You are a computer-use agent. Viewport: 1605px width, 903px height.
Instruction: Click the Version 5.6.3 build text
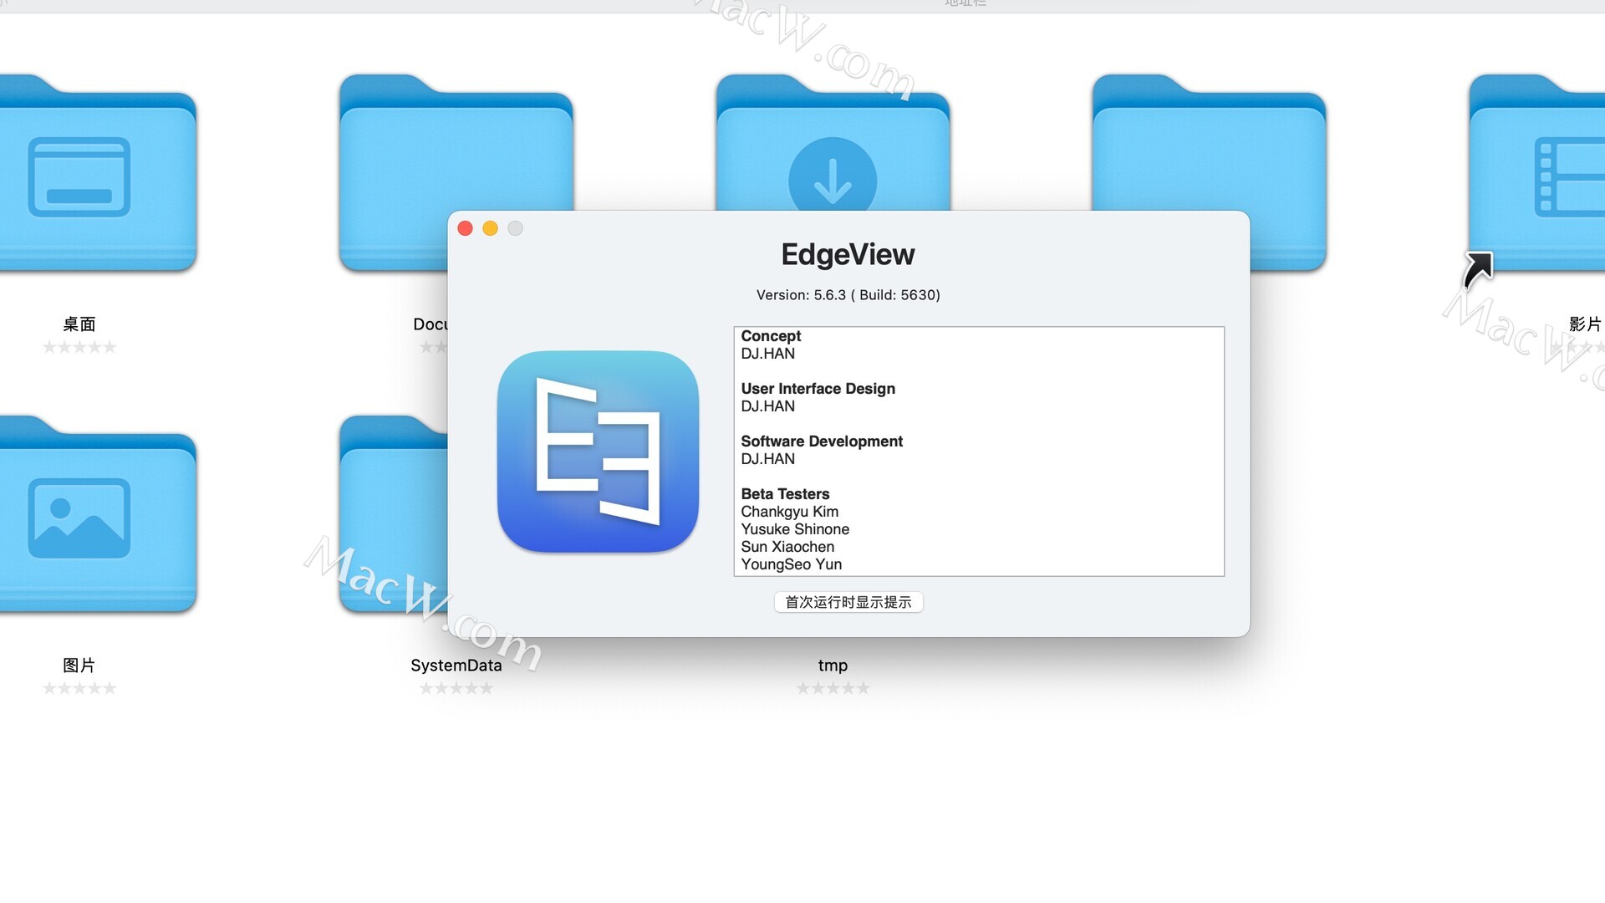(x=848, y=295)
